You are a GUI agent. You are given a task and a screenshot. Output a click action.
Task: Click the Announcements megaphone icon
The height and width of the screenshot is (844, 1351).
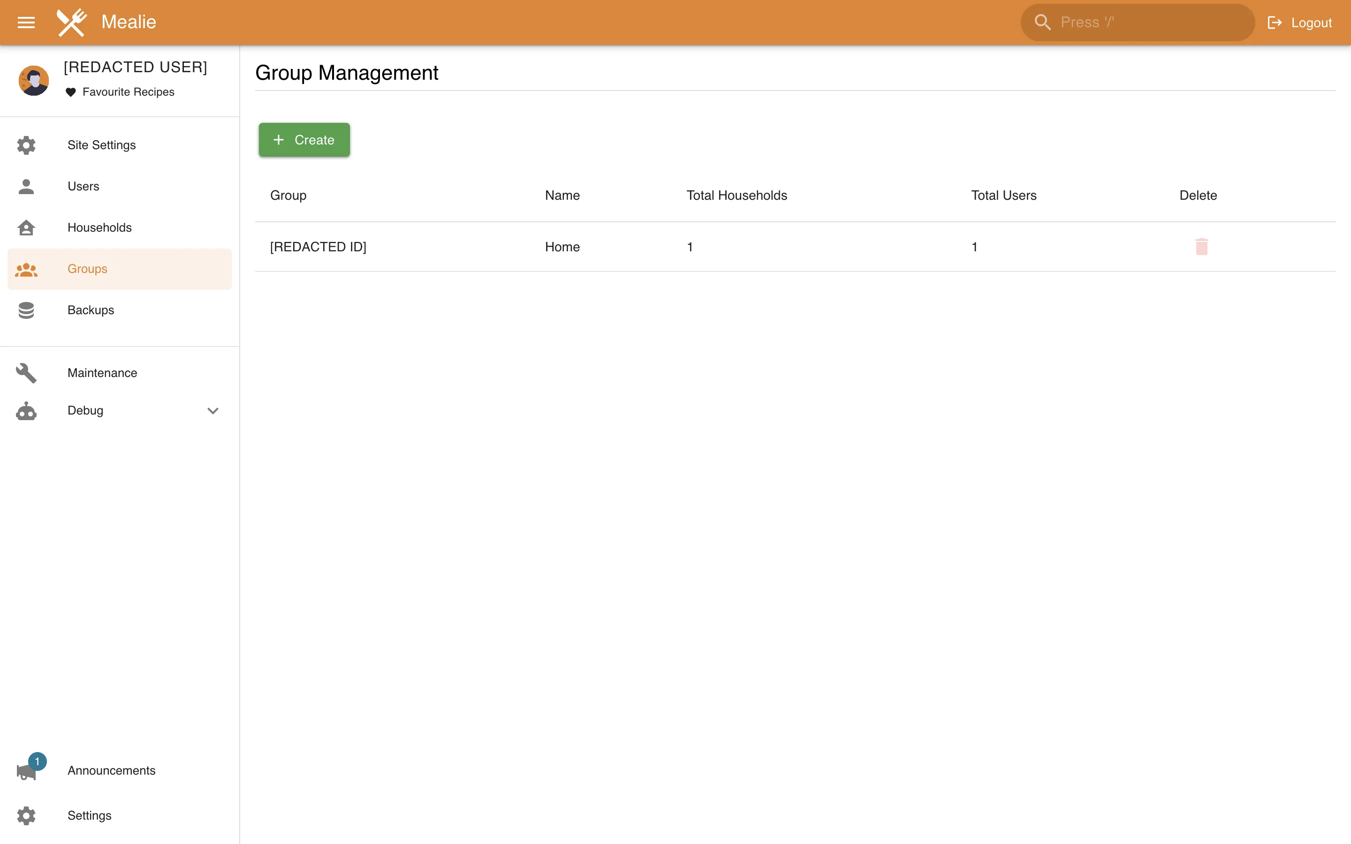click(x=26, y=772)
